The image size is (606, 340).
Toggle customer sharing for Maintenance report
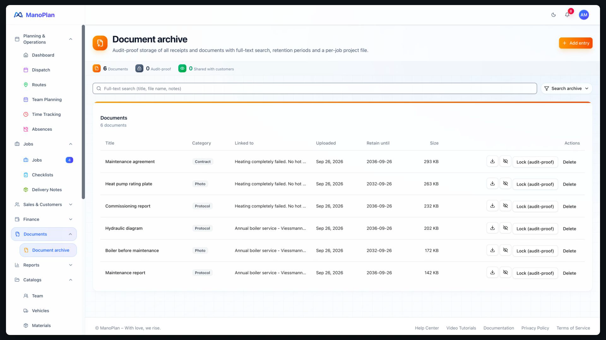click(x=505, y=273)
